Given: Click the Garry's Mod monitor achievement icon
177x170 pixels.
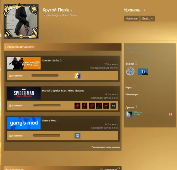Looking at the screenshot, I should click(77, 136).
